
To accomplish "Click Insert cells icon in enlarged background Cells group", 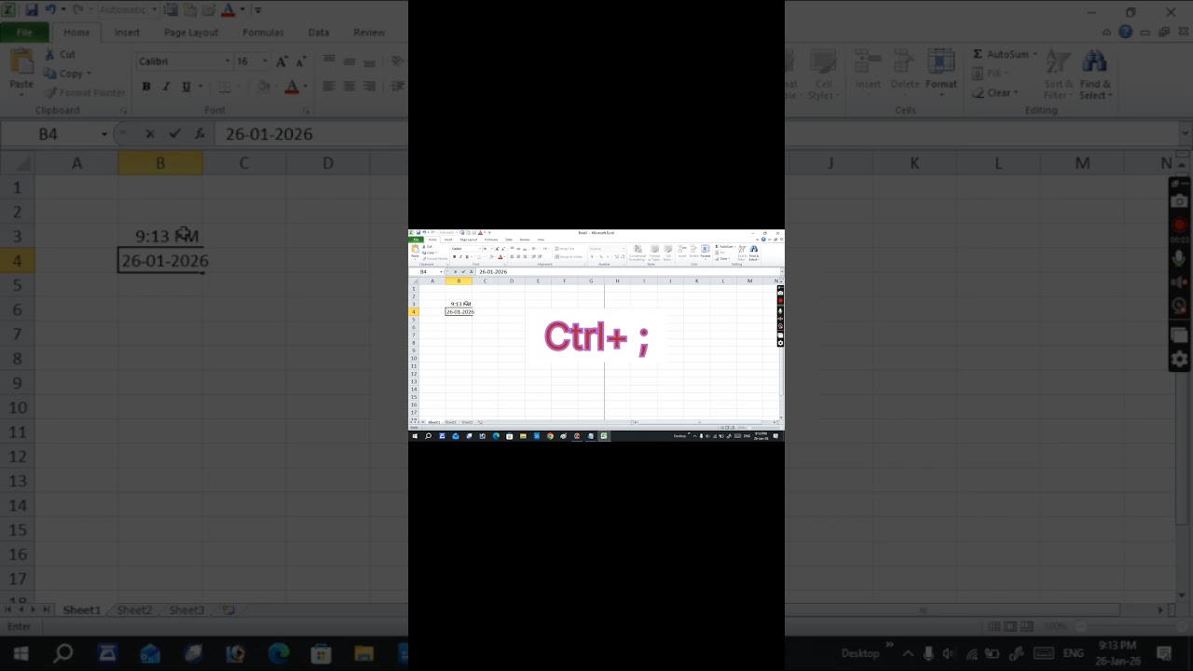I will pyautogui.click(x=868, y=62).
